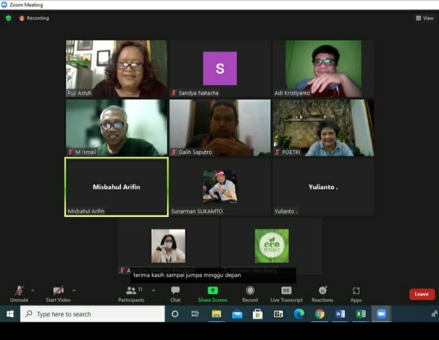Viewport: 439px width, 340px height.
Task: Click the caption text 'terima kasih sampai jumpa minggu depan'
Action: tap(187, 275)
